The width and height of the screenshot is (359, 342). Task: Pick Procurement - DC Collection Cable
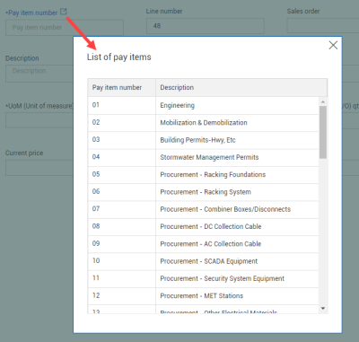coord(203,227)
